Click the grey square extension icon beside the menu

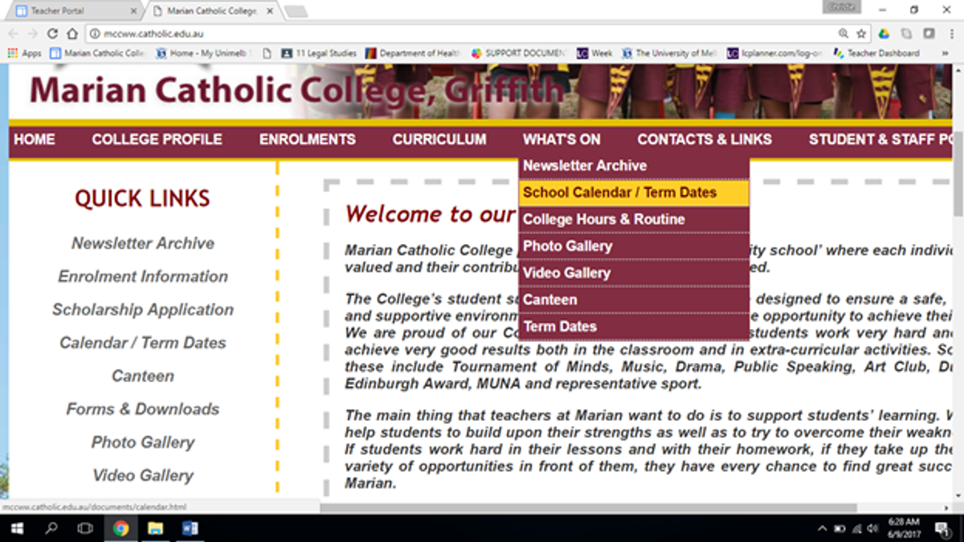pyautogui.click(x=929, y=34)
